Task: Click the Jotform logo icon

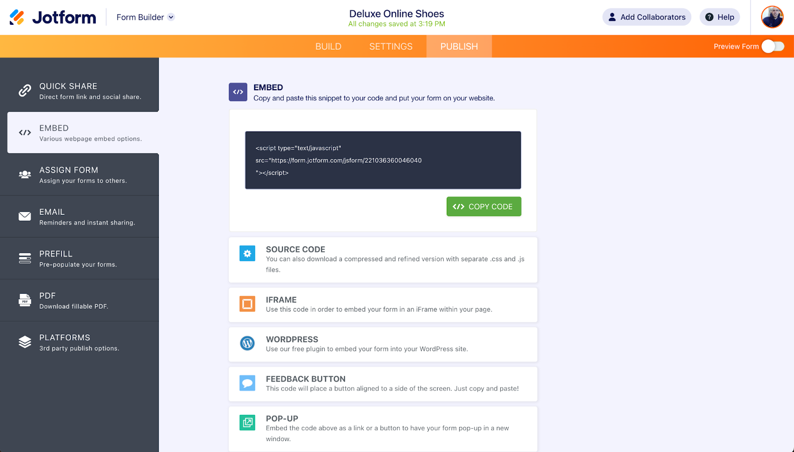Action: [17, 17]
